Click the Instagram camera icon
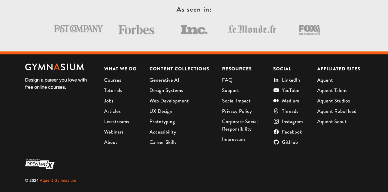The width and height of the screenshot is (388, 192). pos(276,122)
